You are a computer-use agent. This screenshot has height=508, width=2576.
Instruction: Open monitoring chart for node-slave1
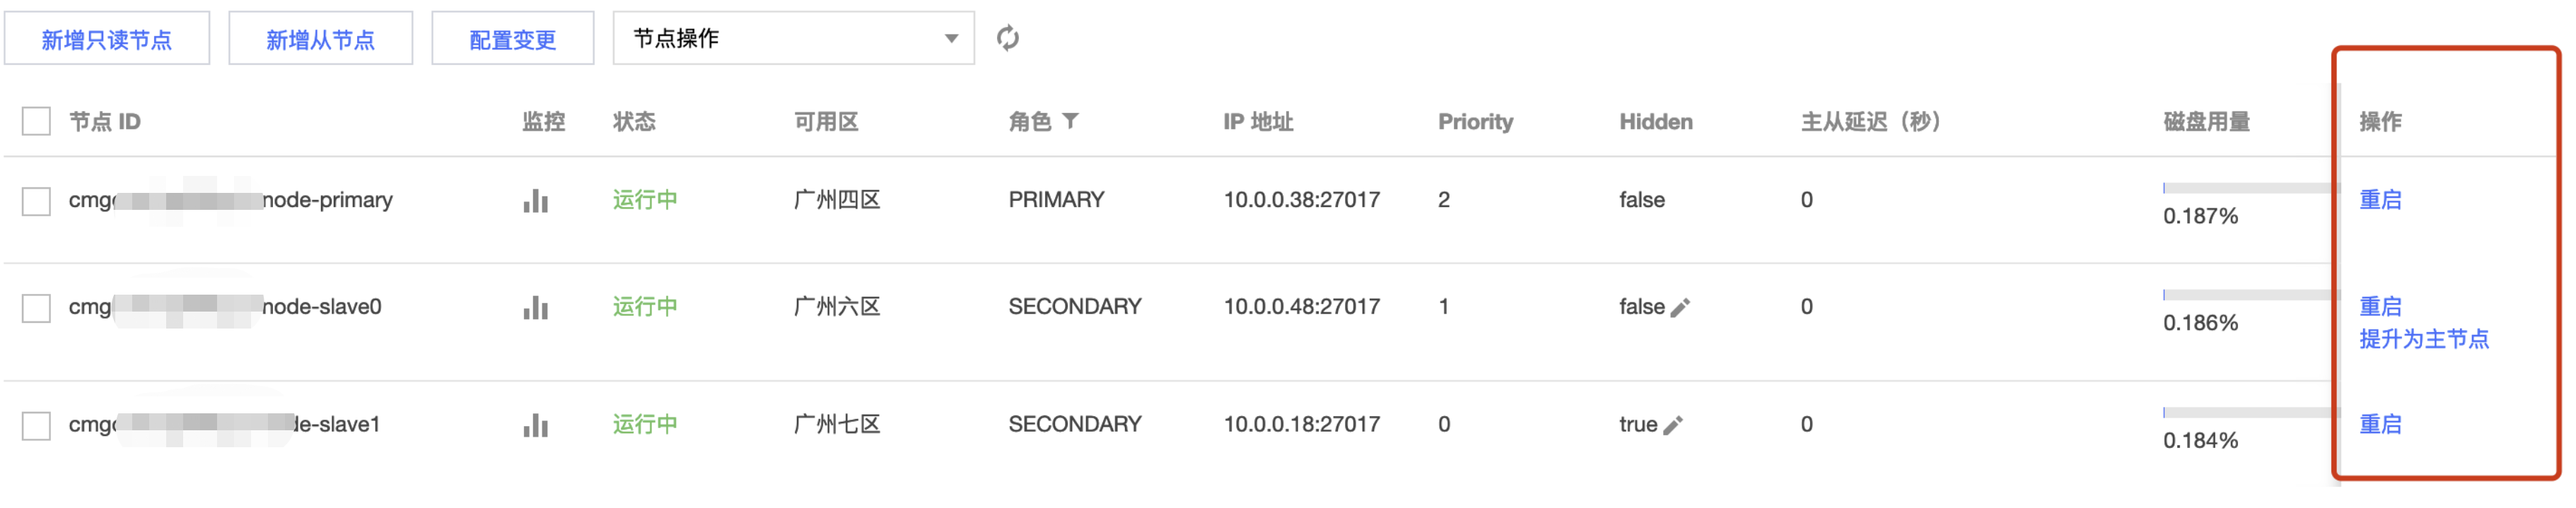pyautogui.click(x=536, y=425)
